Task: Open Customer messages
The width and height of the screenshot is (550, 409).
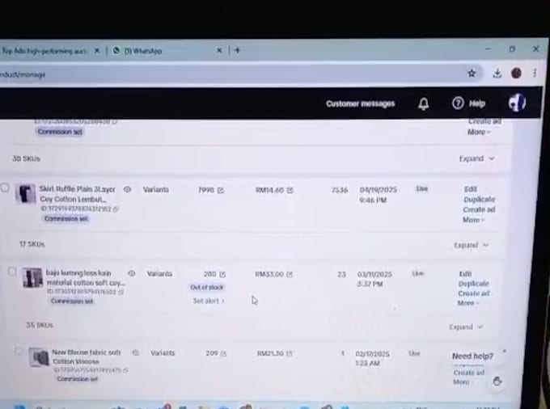Action: (361, 103)
